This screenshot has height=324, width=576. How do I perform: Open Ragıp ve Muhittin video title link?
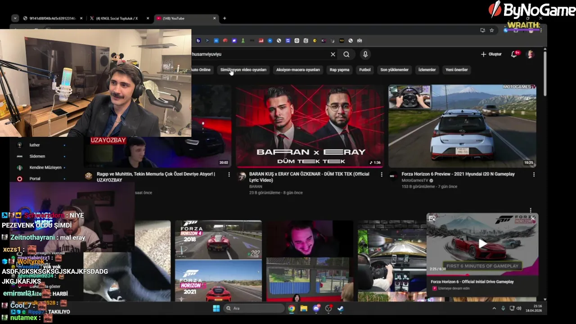(156, 177)
